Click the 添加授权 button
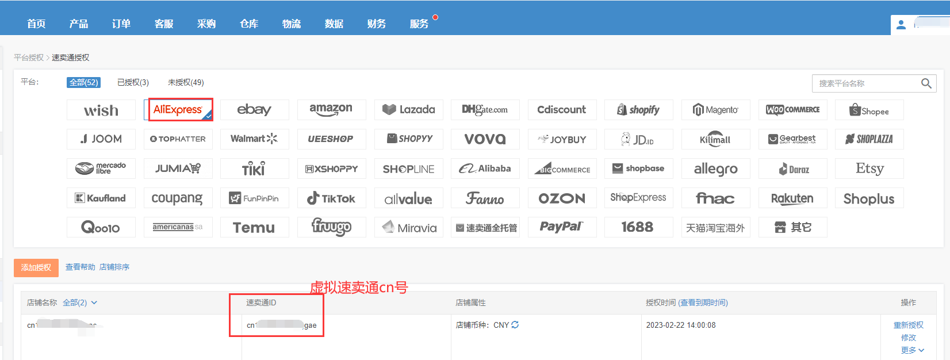The image size is (950, 360). point(36,267)
